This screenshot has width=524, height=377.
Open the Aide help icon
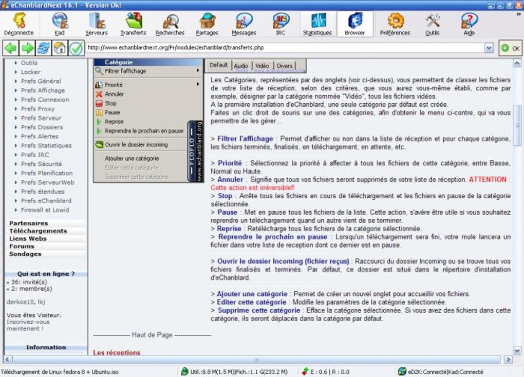coord(469,24)
